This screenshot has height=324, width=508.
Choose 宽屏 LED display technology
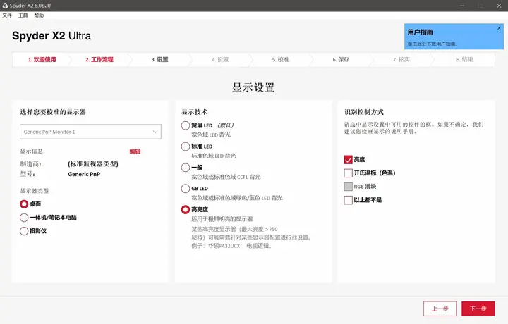(x=186, y=125)
